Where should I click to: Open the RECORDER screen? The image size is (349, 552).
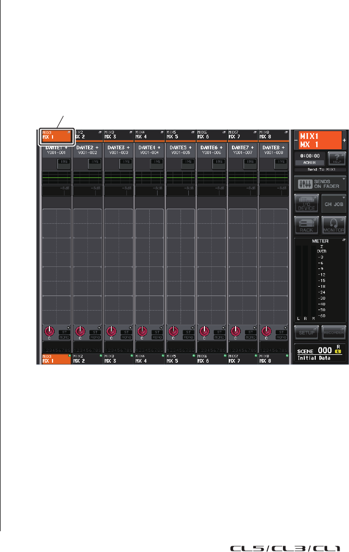pyautogui.click(x=333, y=332)
